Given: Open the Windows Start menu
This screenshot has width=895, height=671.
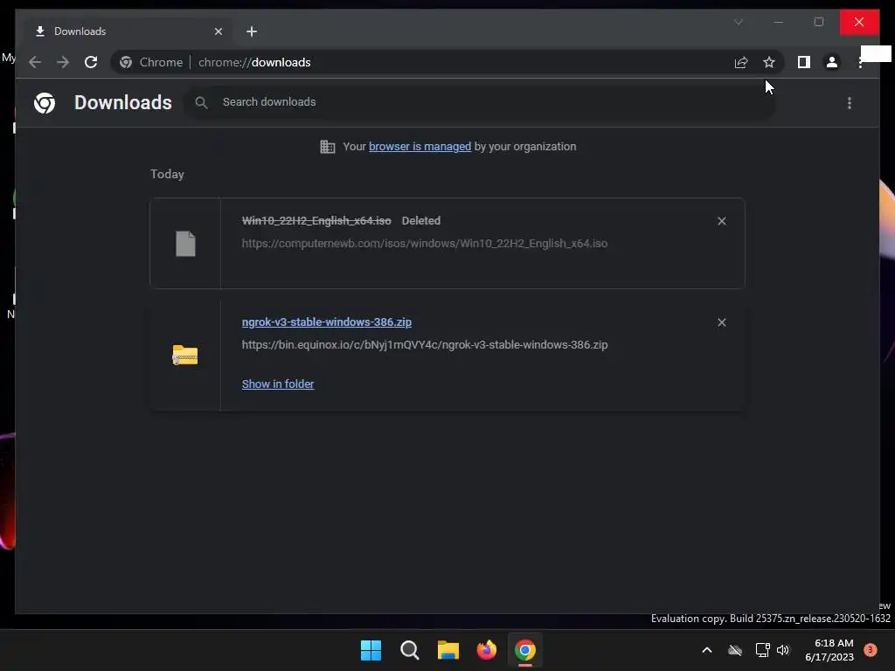Looking at the screenshot, I should point(371,650).
